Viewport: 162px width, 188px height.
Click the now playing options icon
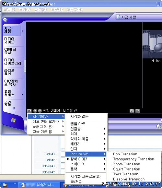pyautogui.click(x=29, y=111)
